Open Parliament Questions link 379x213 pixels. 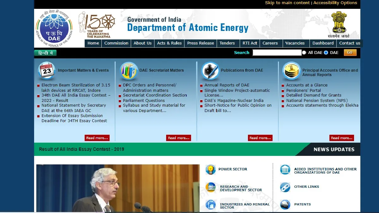pos(144,101)
